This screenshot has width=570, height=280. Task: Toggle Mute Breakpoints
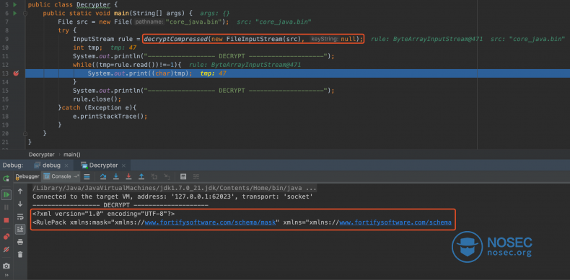tap(6, 249)
